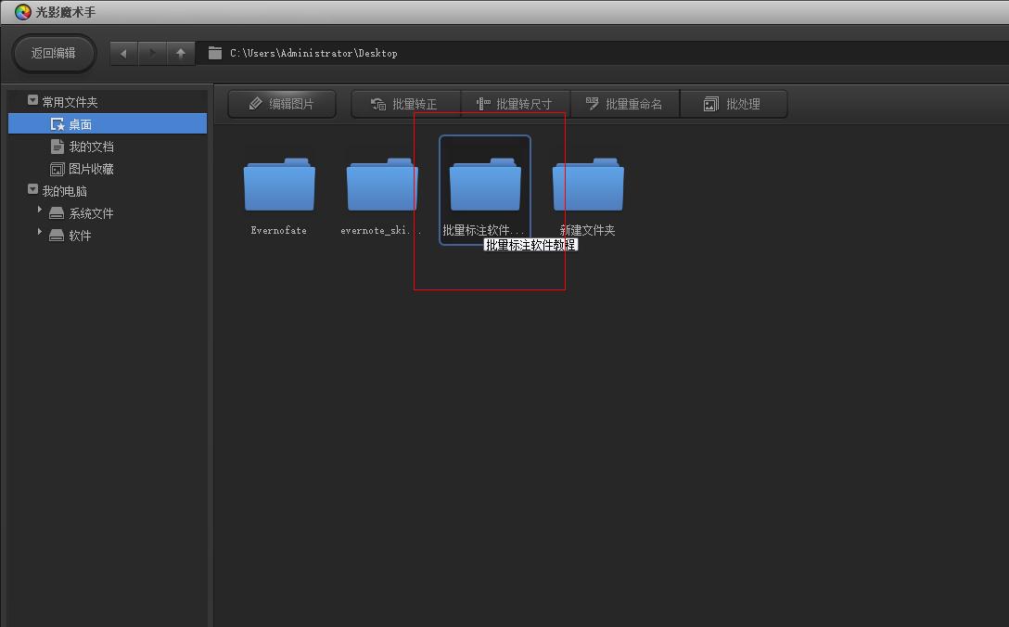Go forward with the right arrow
Screen dimensions: 1009x627
point(152,54)
